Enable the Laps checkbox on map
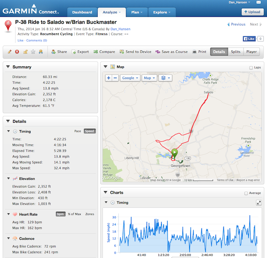This screenshot has height=258, width=267. pos(251,67)
